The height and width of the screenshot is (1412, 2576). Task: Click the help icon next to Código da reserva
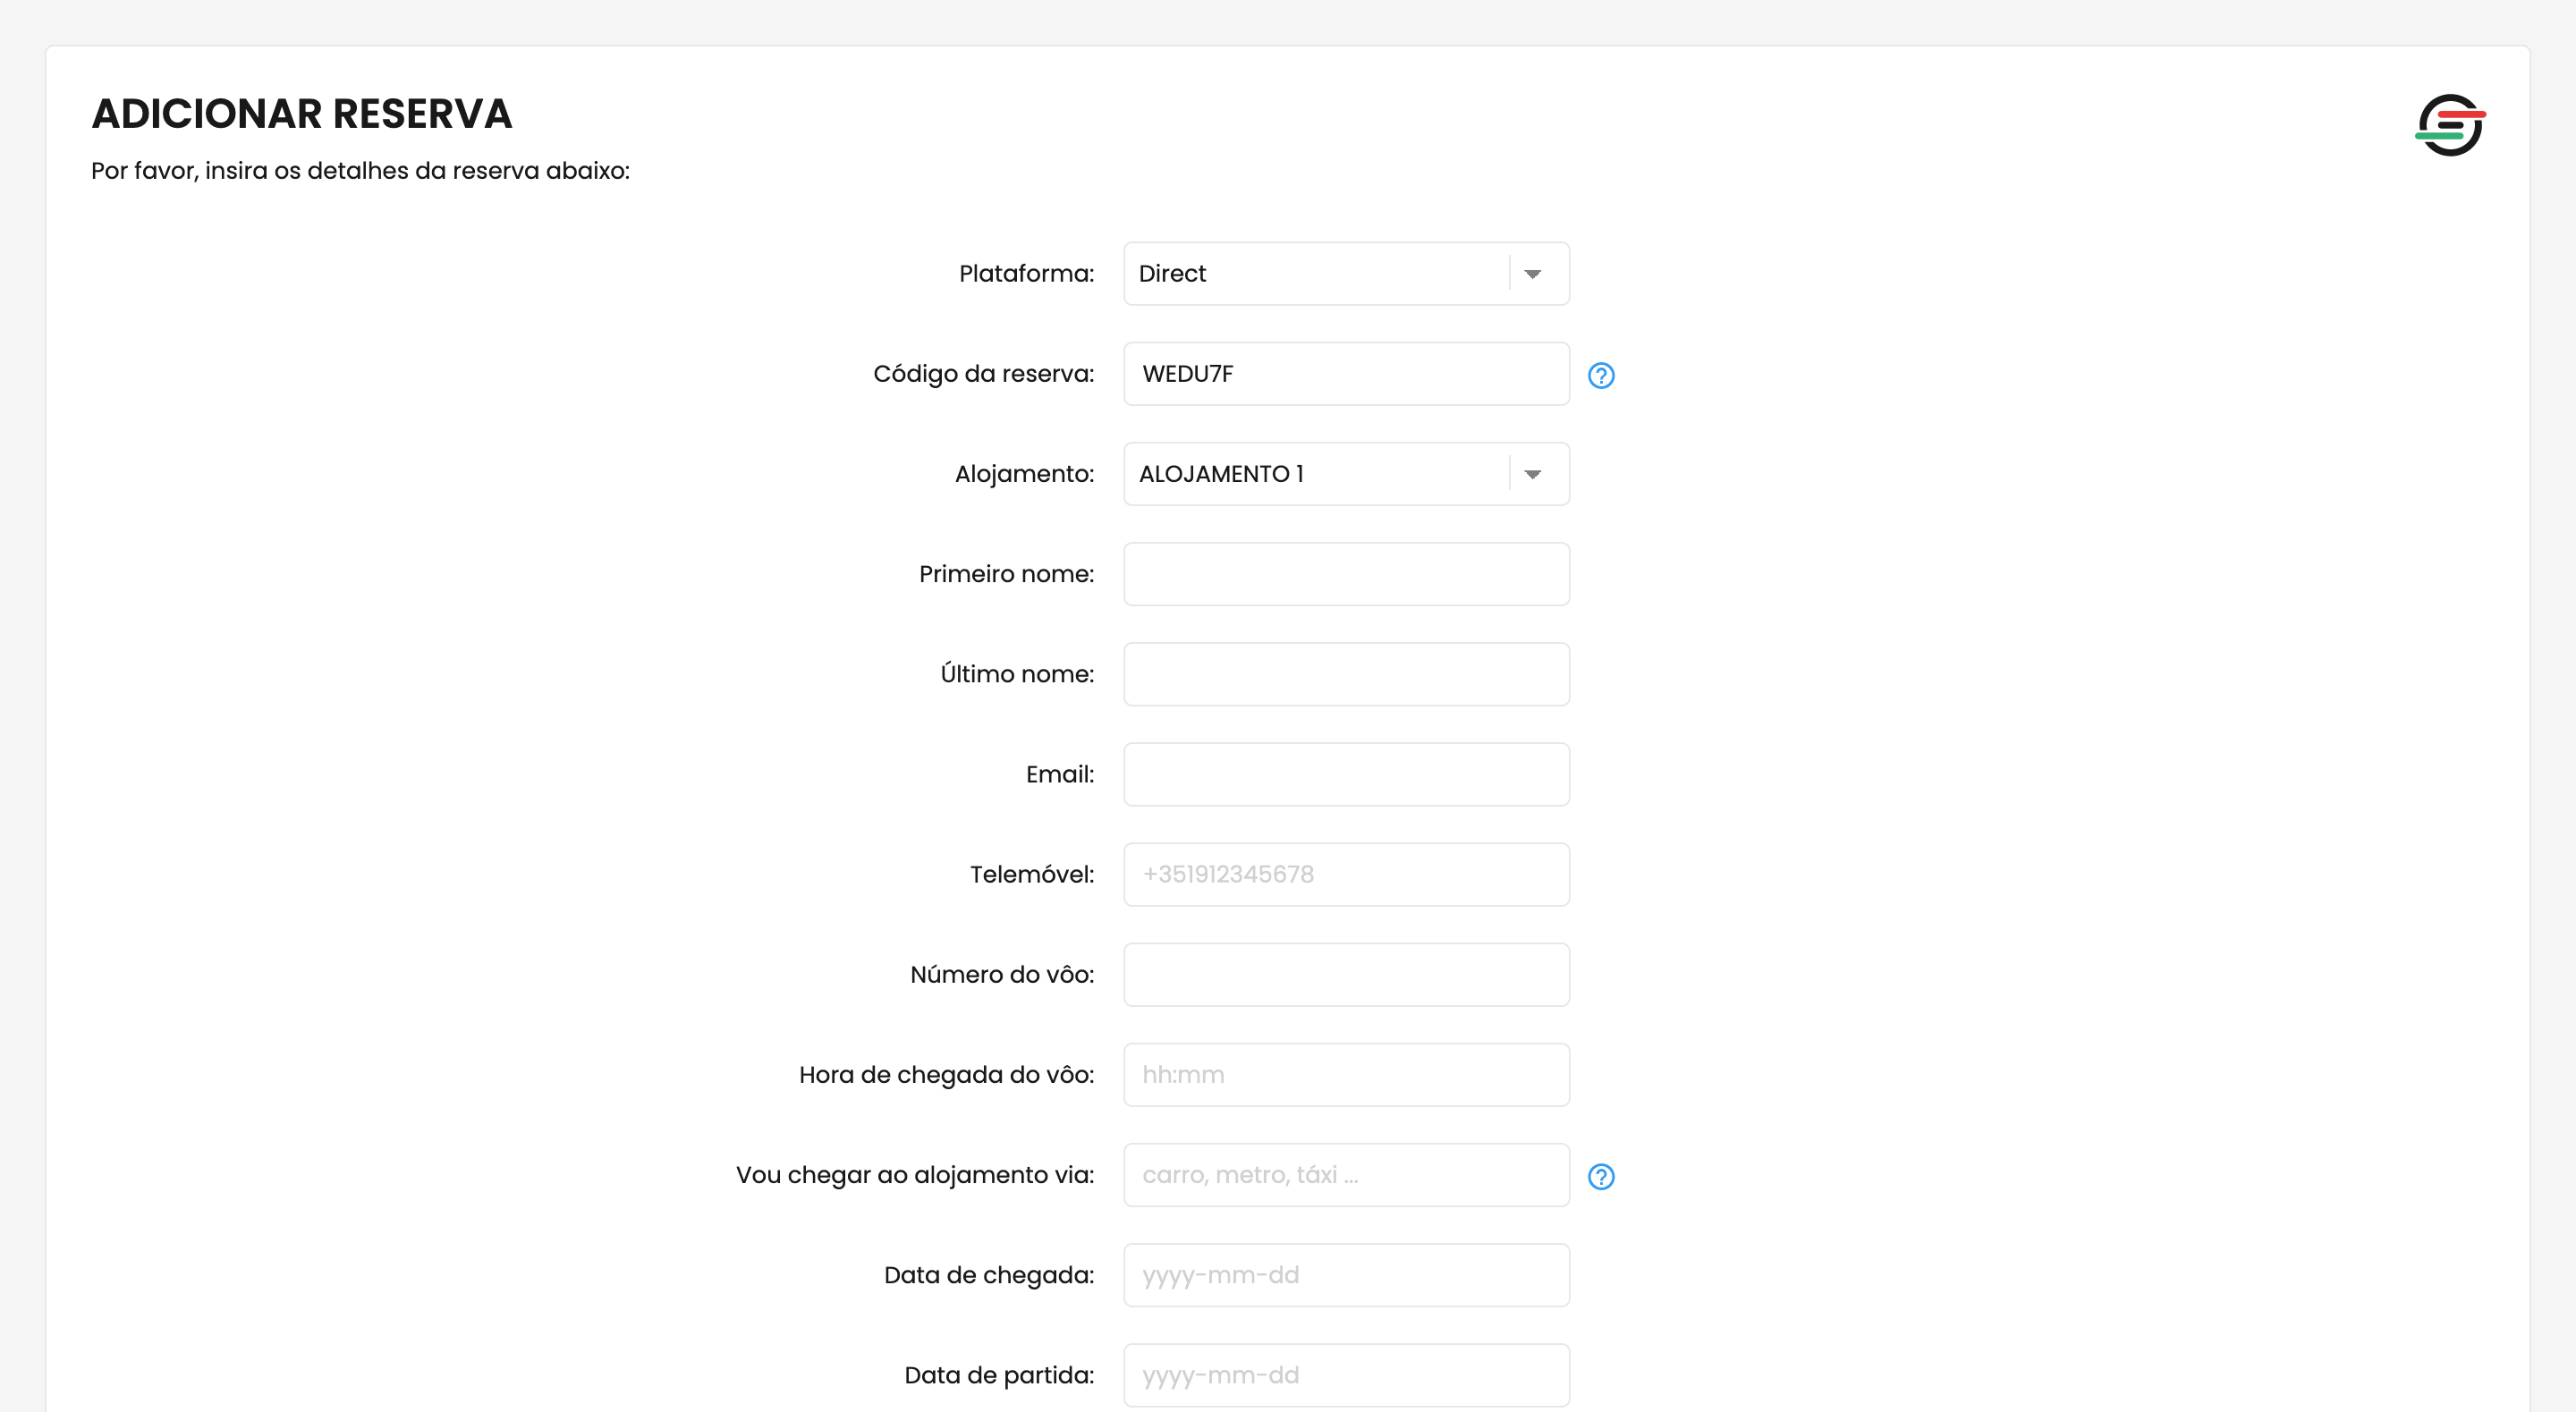1601,375
